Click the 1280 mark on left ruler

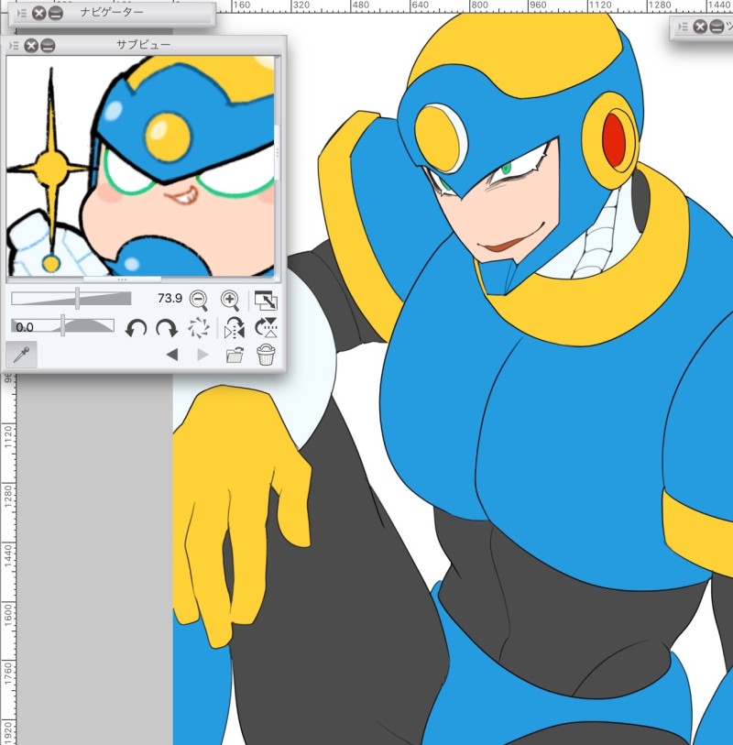pos(7,496)
